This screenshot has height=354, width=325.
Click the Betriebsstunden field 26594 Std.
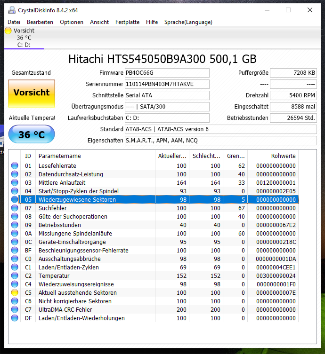point(293,118)
